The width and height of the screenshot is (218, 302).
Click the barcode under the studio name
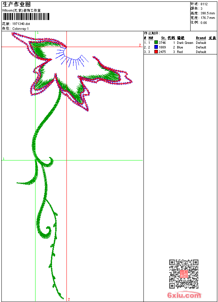[x=26, y=17]
